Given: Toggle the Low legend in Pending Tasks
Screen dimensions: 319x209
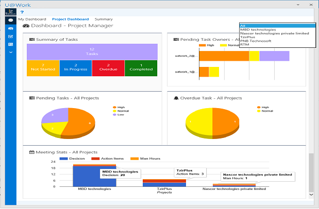Looking at the screenshot, I should point(119,115).
